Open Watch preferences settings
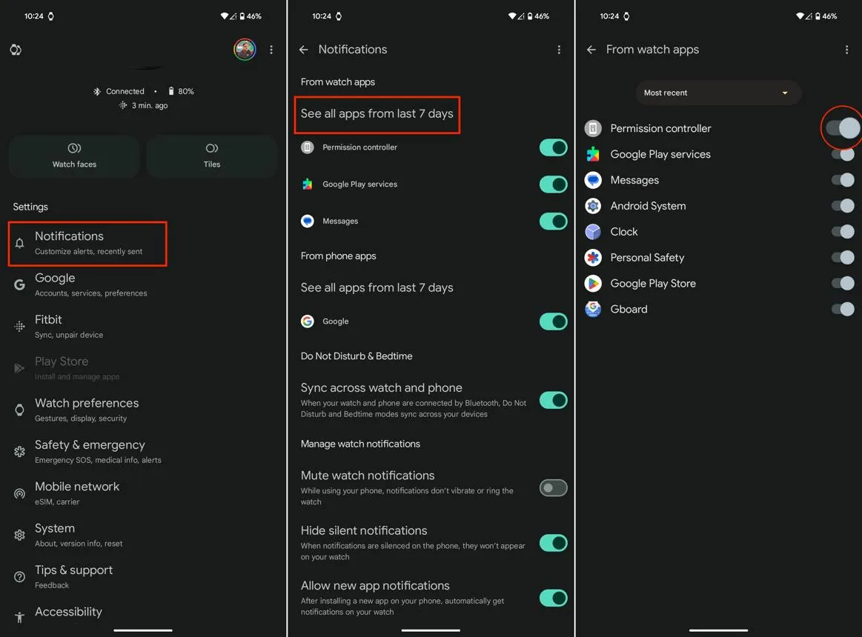The width and height of the screenshot is (862, 637). [x=143, y=410]
